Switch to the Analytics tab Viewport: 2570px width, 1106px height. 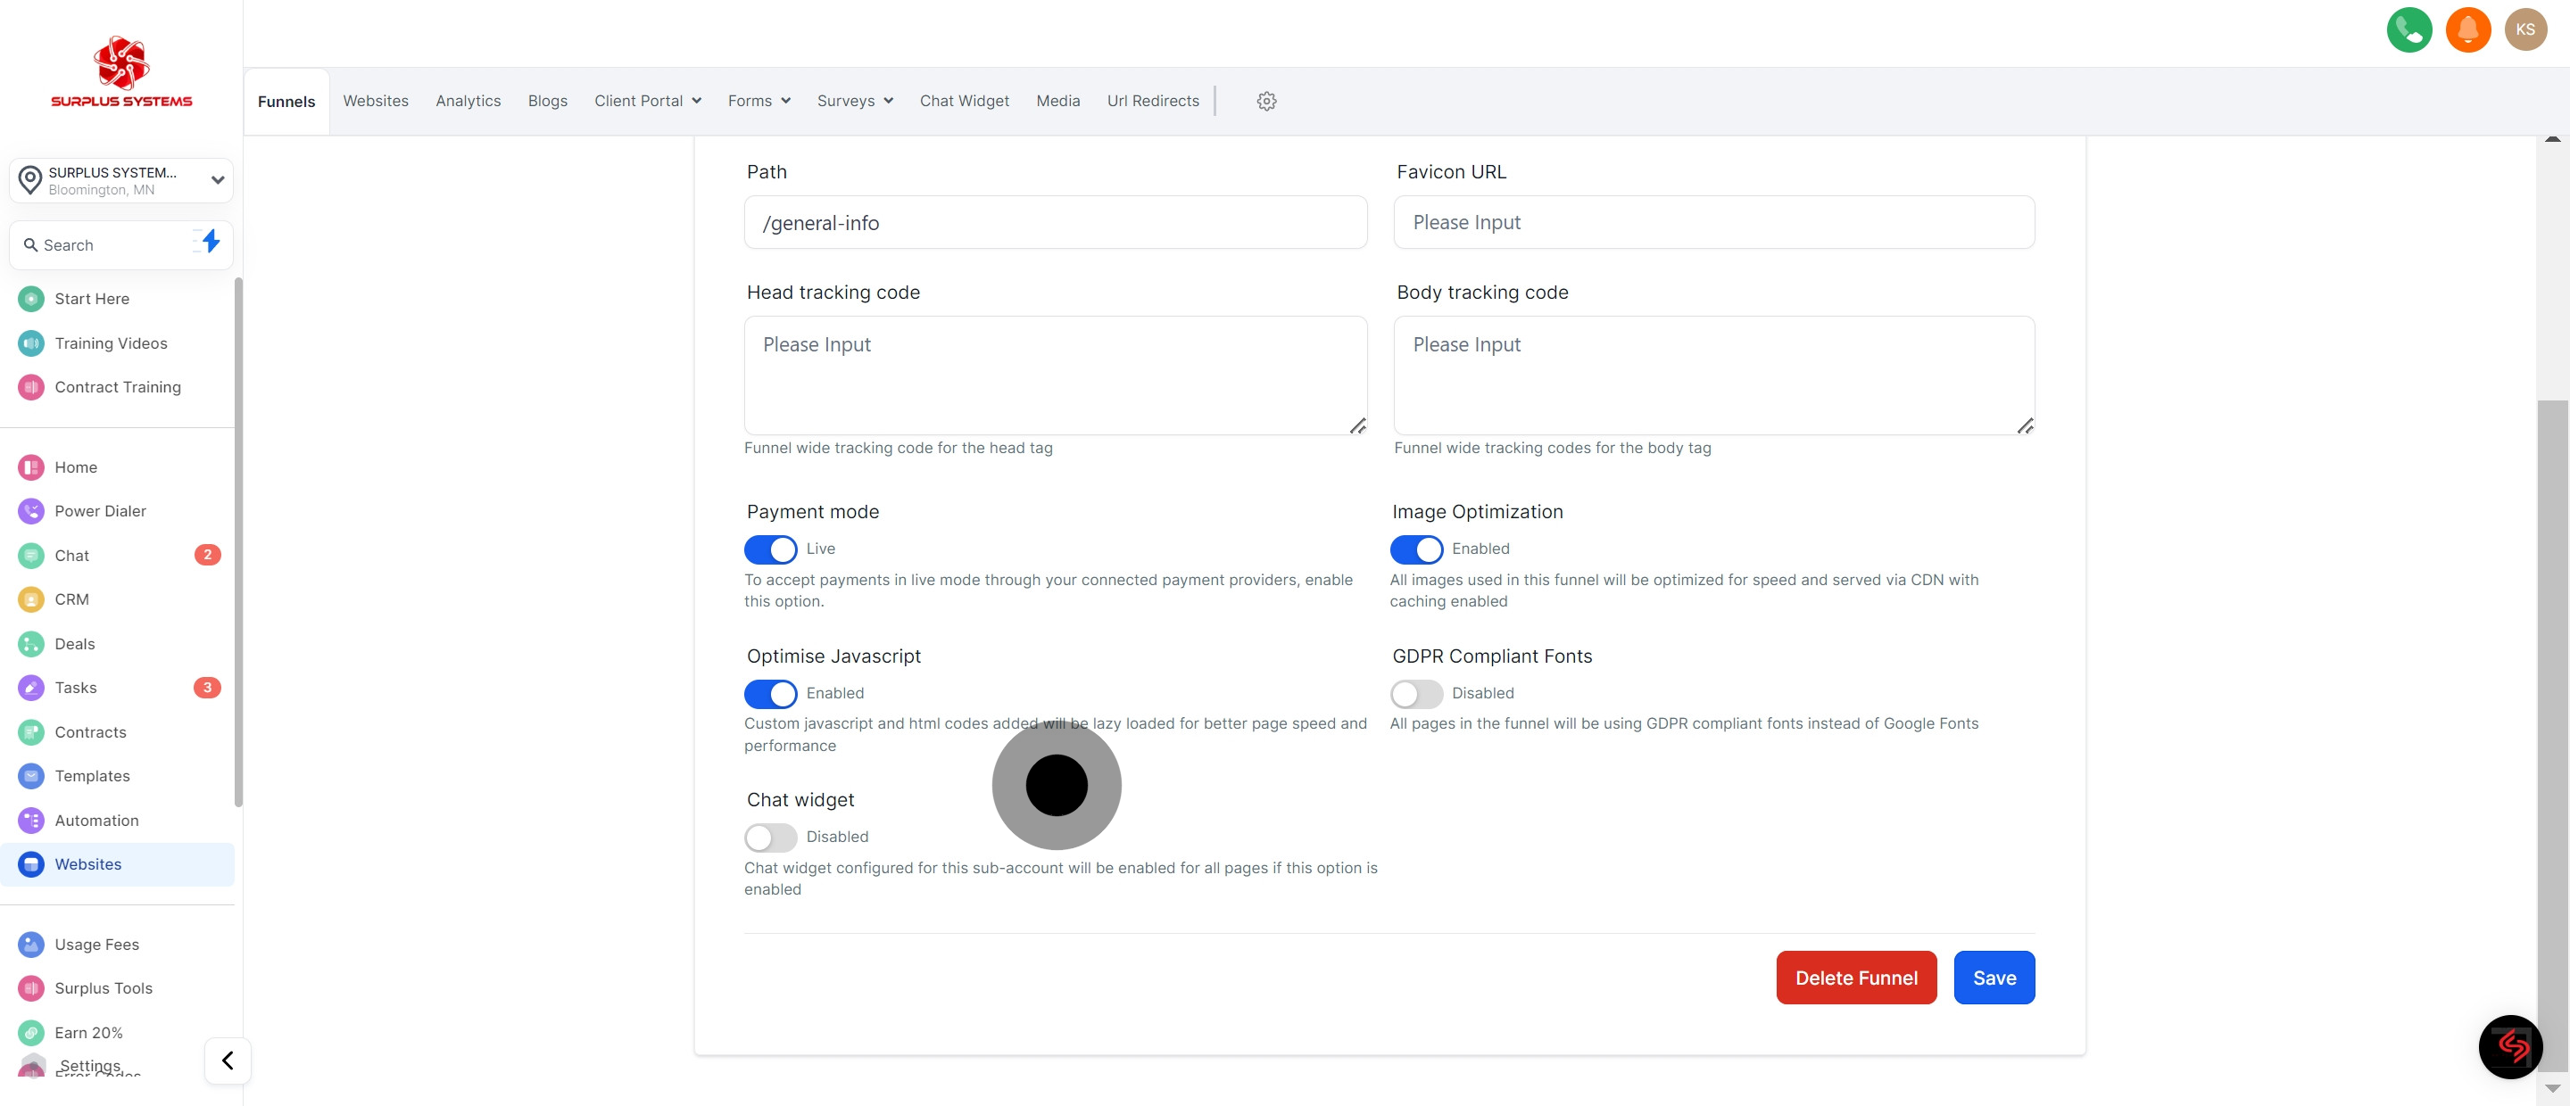(x=468, y=101)
